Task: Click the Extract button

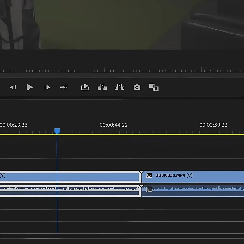Action: (x=119, y=88)
